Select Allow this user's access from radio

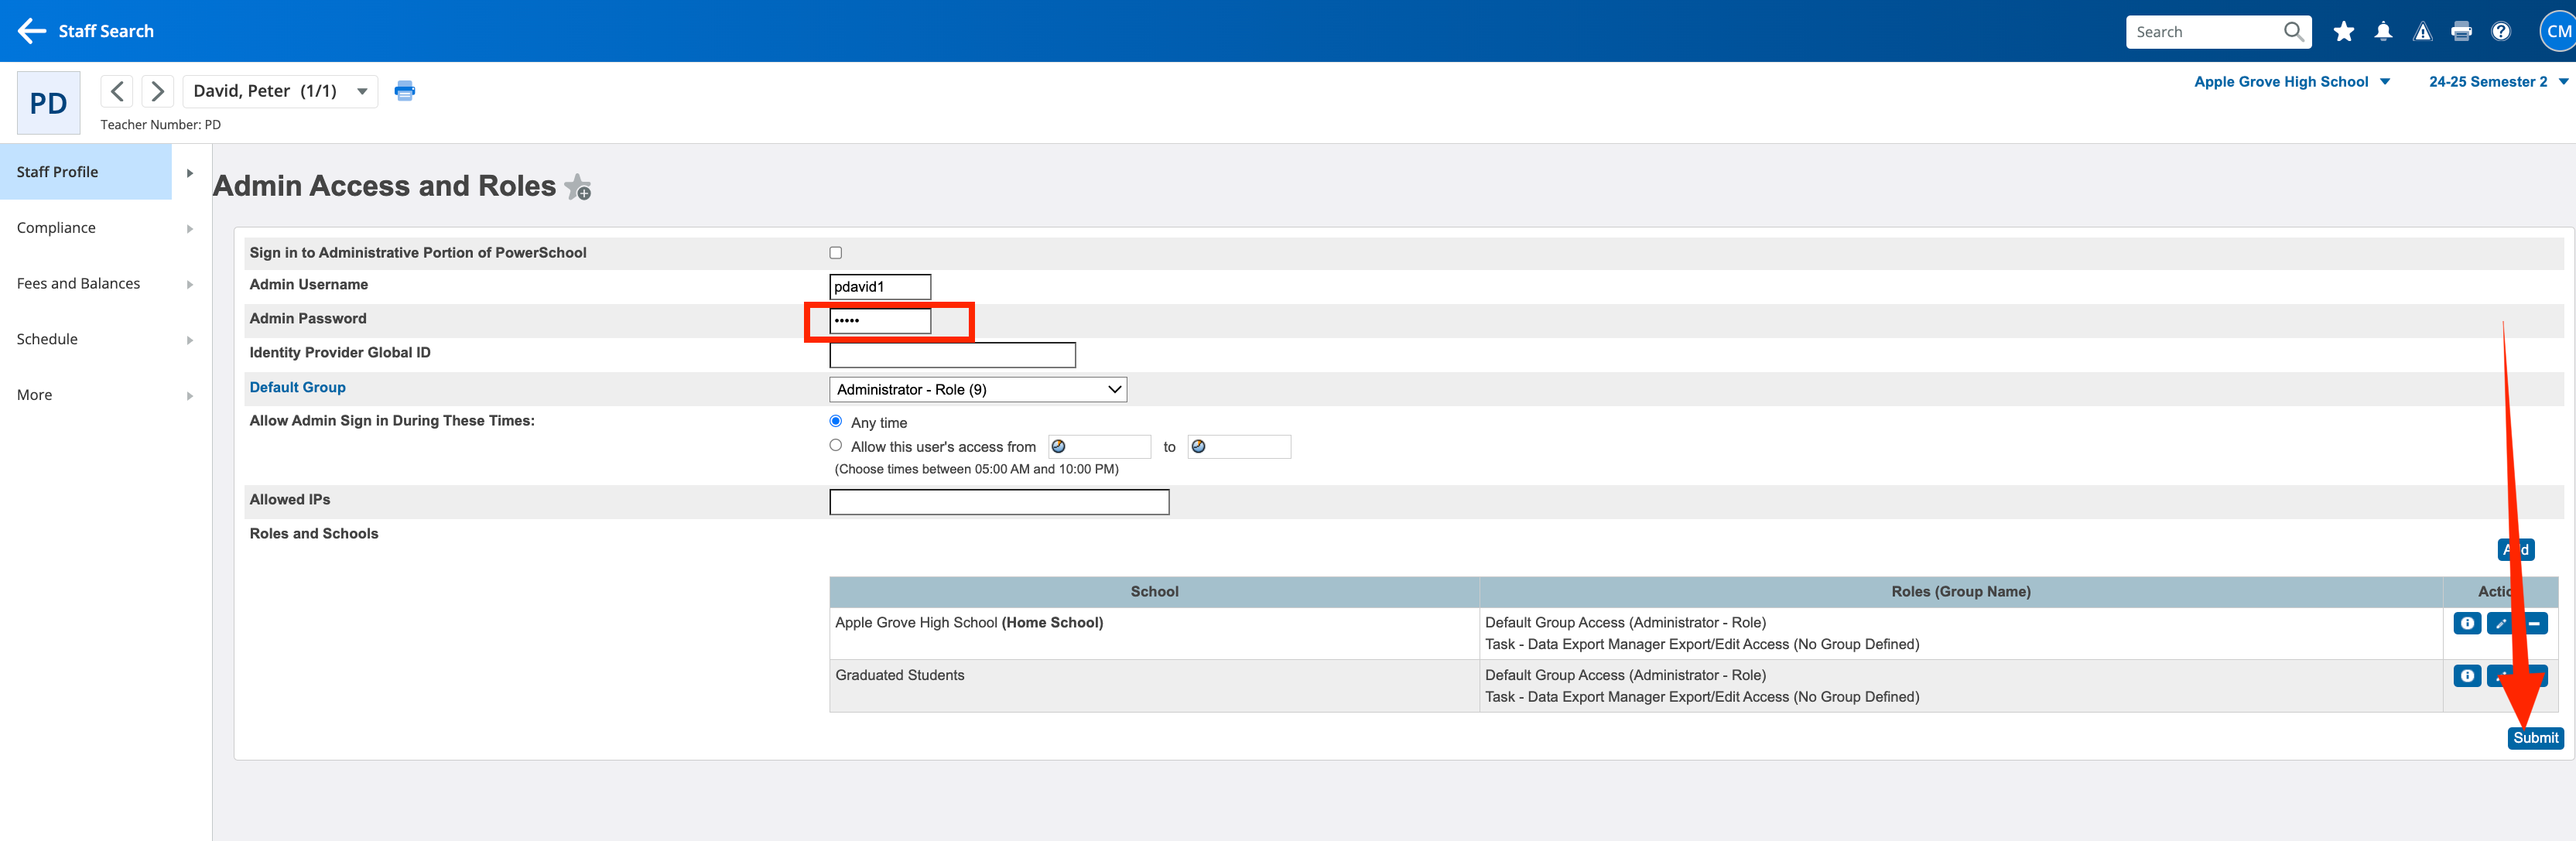pyautogui.click(x=836, y=445)
